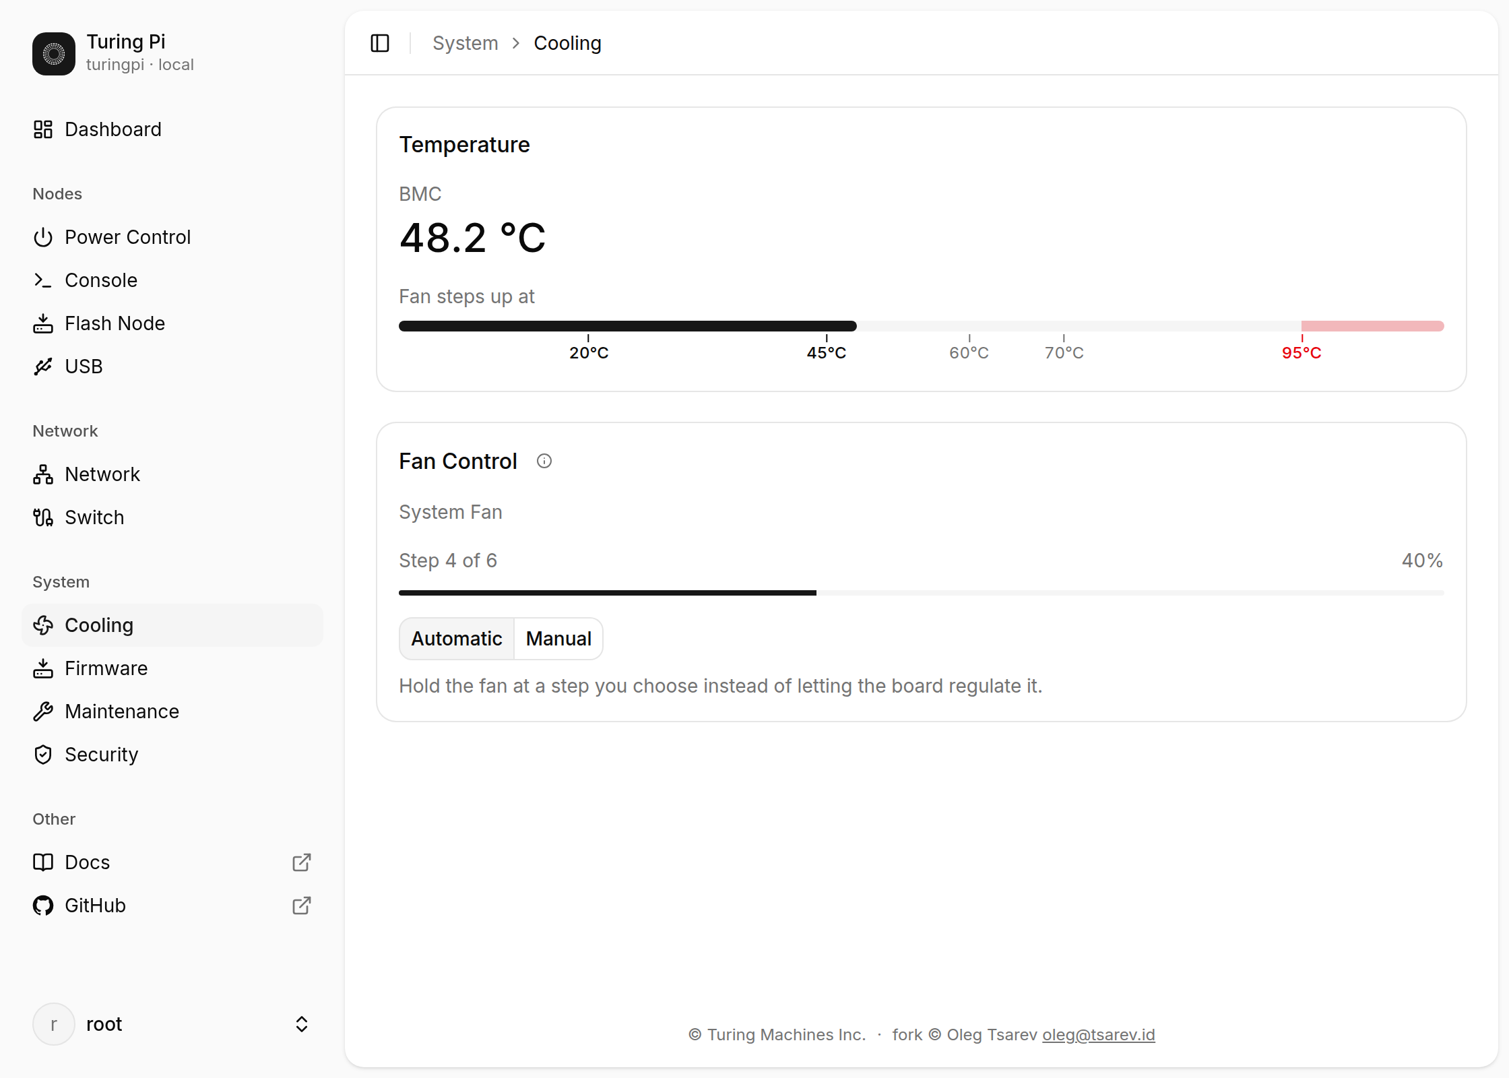Viewport: 1509px width, 1078px height.
Task: Open the Network settings page
Action: point(172,474)
